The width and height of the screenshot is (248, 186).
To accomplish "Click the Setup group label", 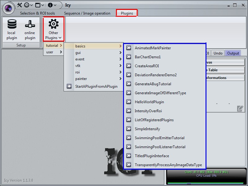I will [21, 45].
